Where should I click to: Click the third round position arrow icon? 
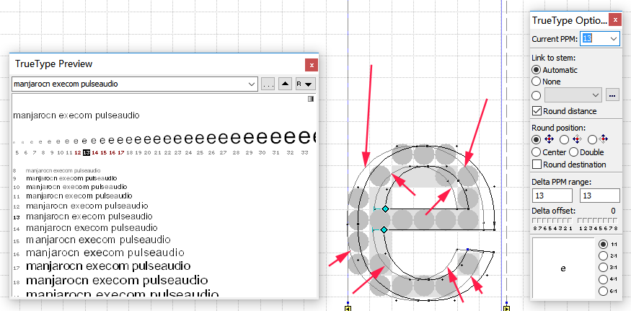click(x=603, y=140)
